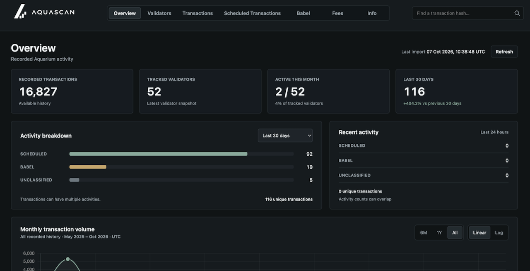Click '0 unique transactions' in Recent activity
530x271 pixels.
360,191
